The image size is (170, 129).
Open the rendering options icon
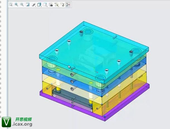(33, 5)
